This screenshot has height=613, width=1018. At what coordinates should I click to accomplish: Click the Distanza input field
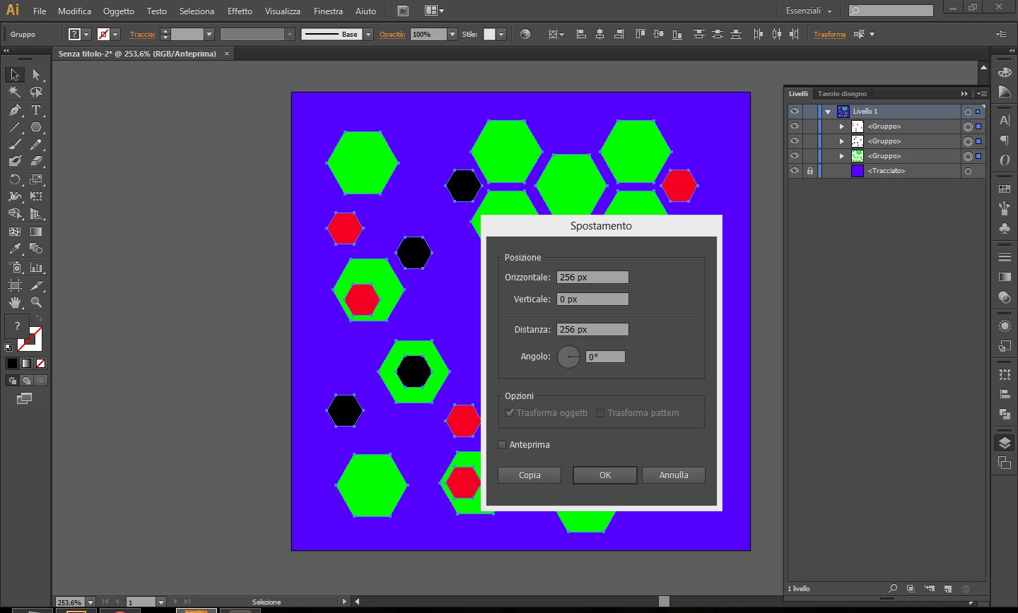[x=592, y=330]
